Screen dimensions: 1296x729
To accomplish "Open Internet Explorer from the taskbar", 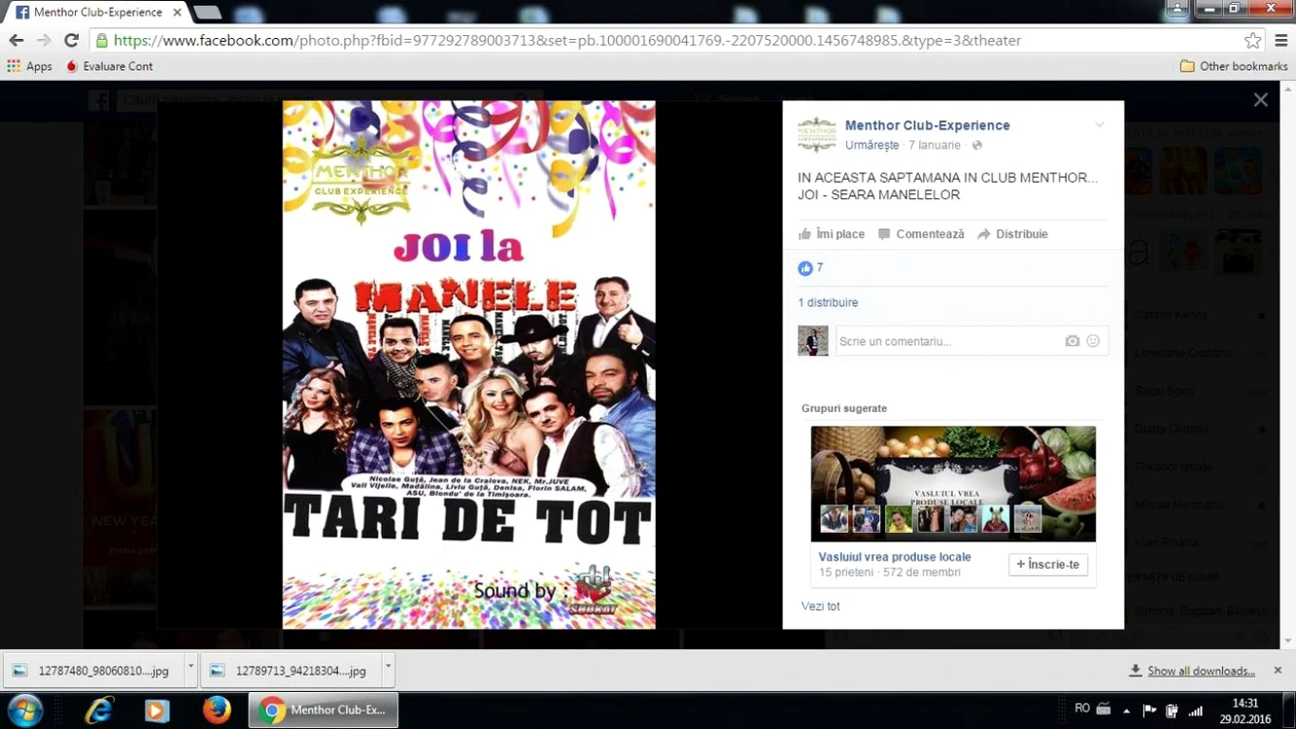I will point(99,711).
